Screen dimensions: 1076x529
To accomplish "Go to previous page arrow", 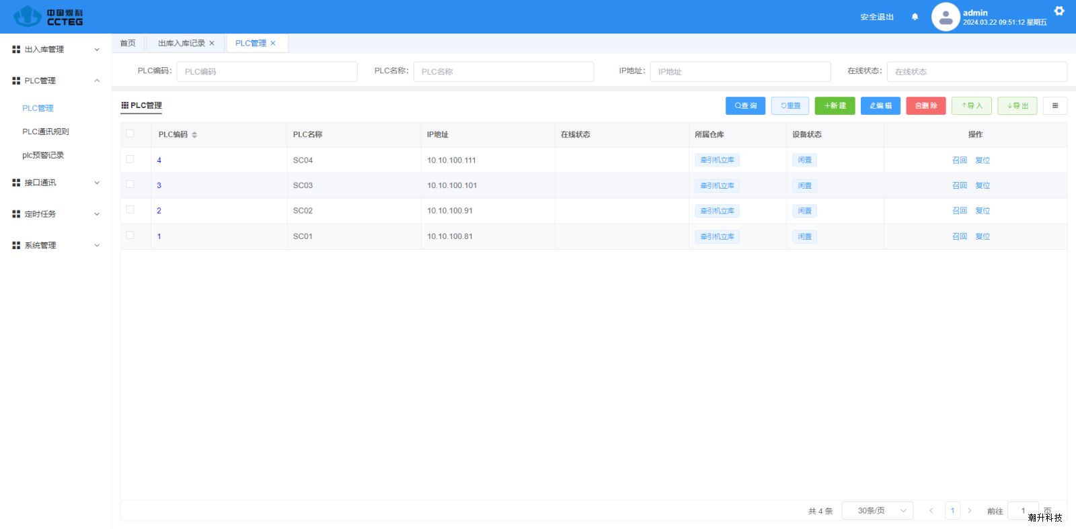I will pos(931,511).
